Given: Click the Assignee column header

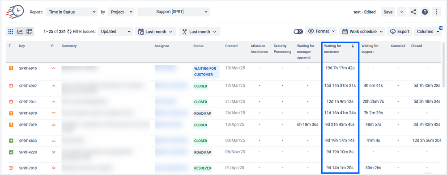Looking at the screenshot, I should click(x=162, y=46).
